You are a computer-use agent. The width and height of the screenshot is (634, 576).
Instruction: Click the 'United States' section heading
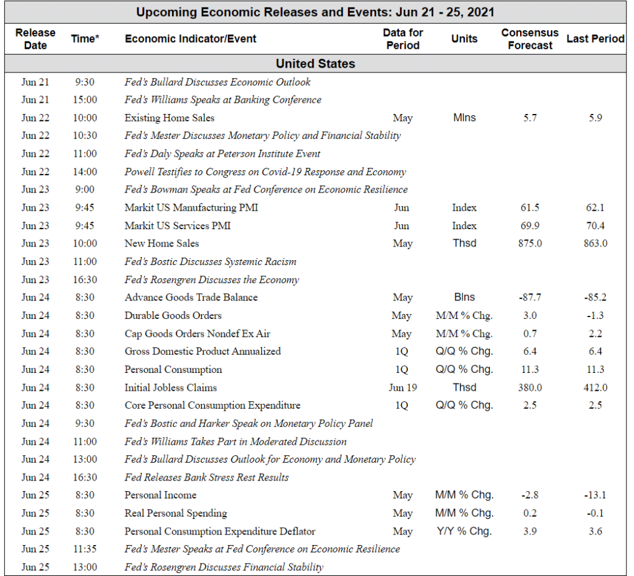pos(315,64)
